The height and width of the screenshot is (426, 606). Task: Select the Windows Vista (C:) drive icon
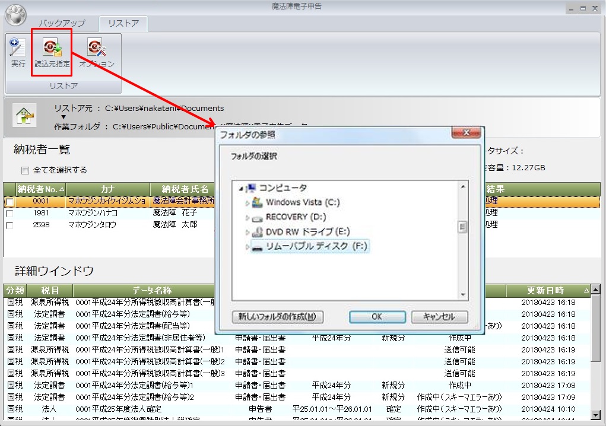click(x=257, y=202)
